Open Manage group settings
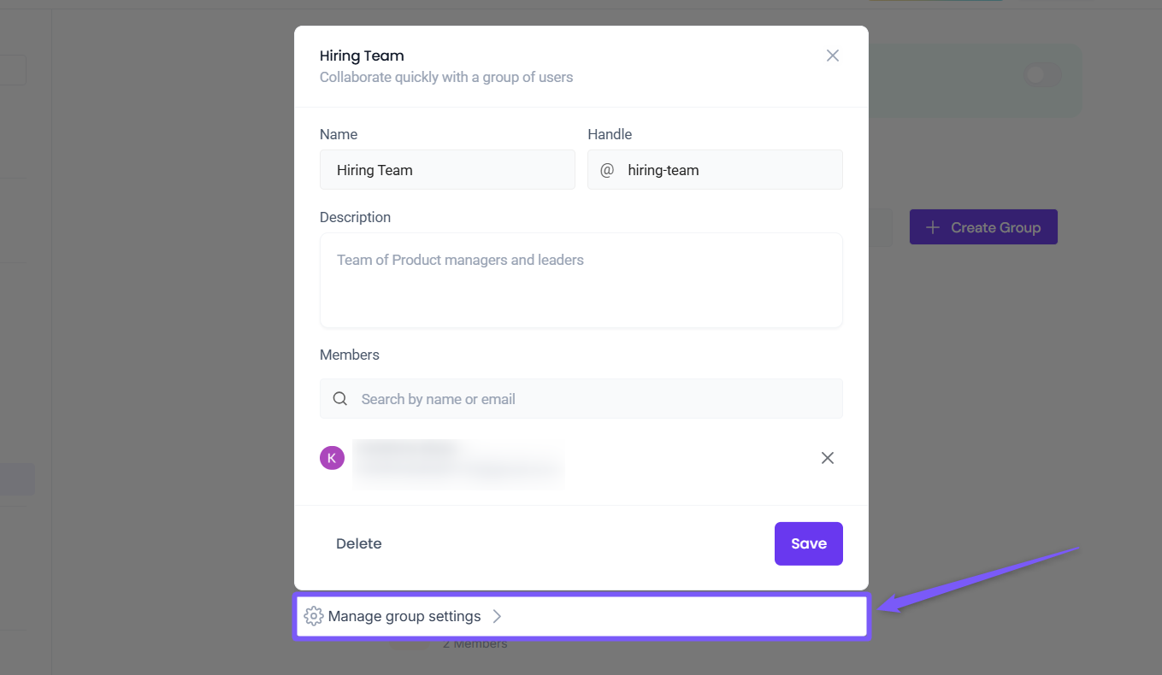 point(404,616)
